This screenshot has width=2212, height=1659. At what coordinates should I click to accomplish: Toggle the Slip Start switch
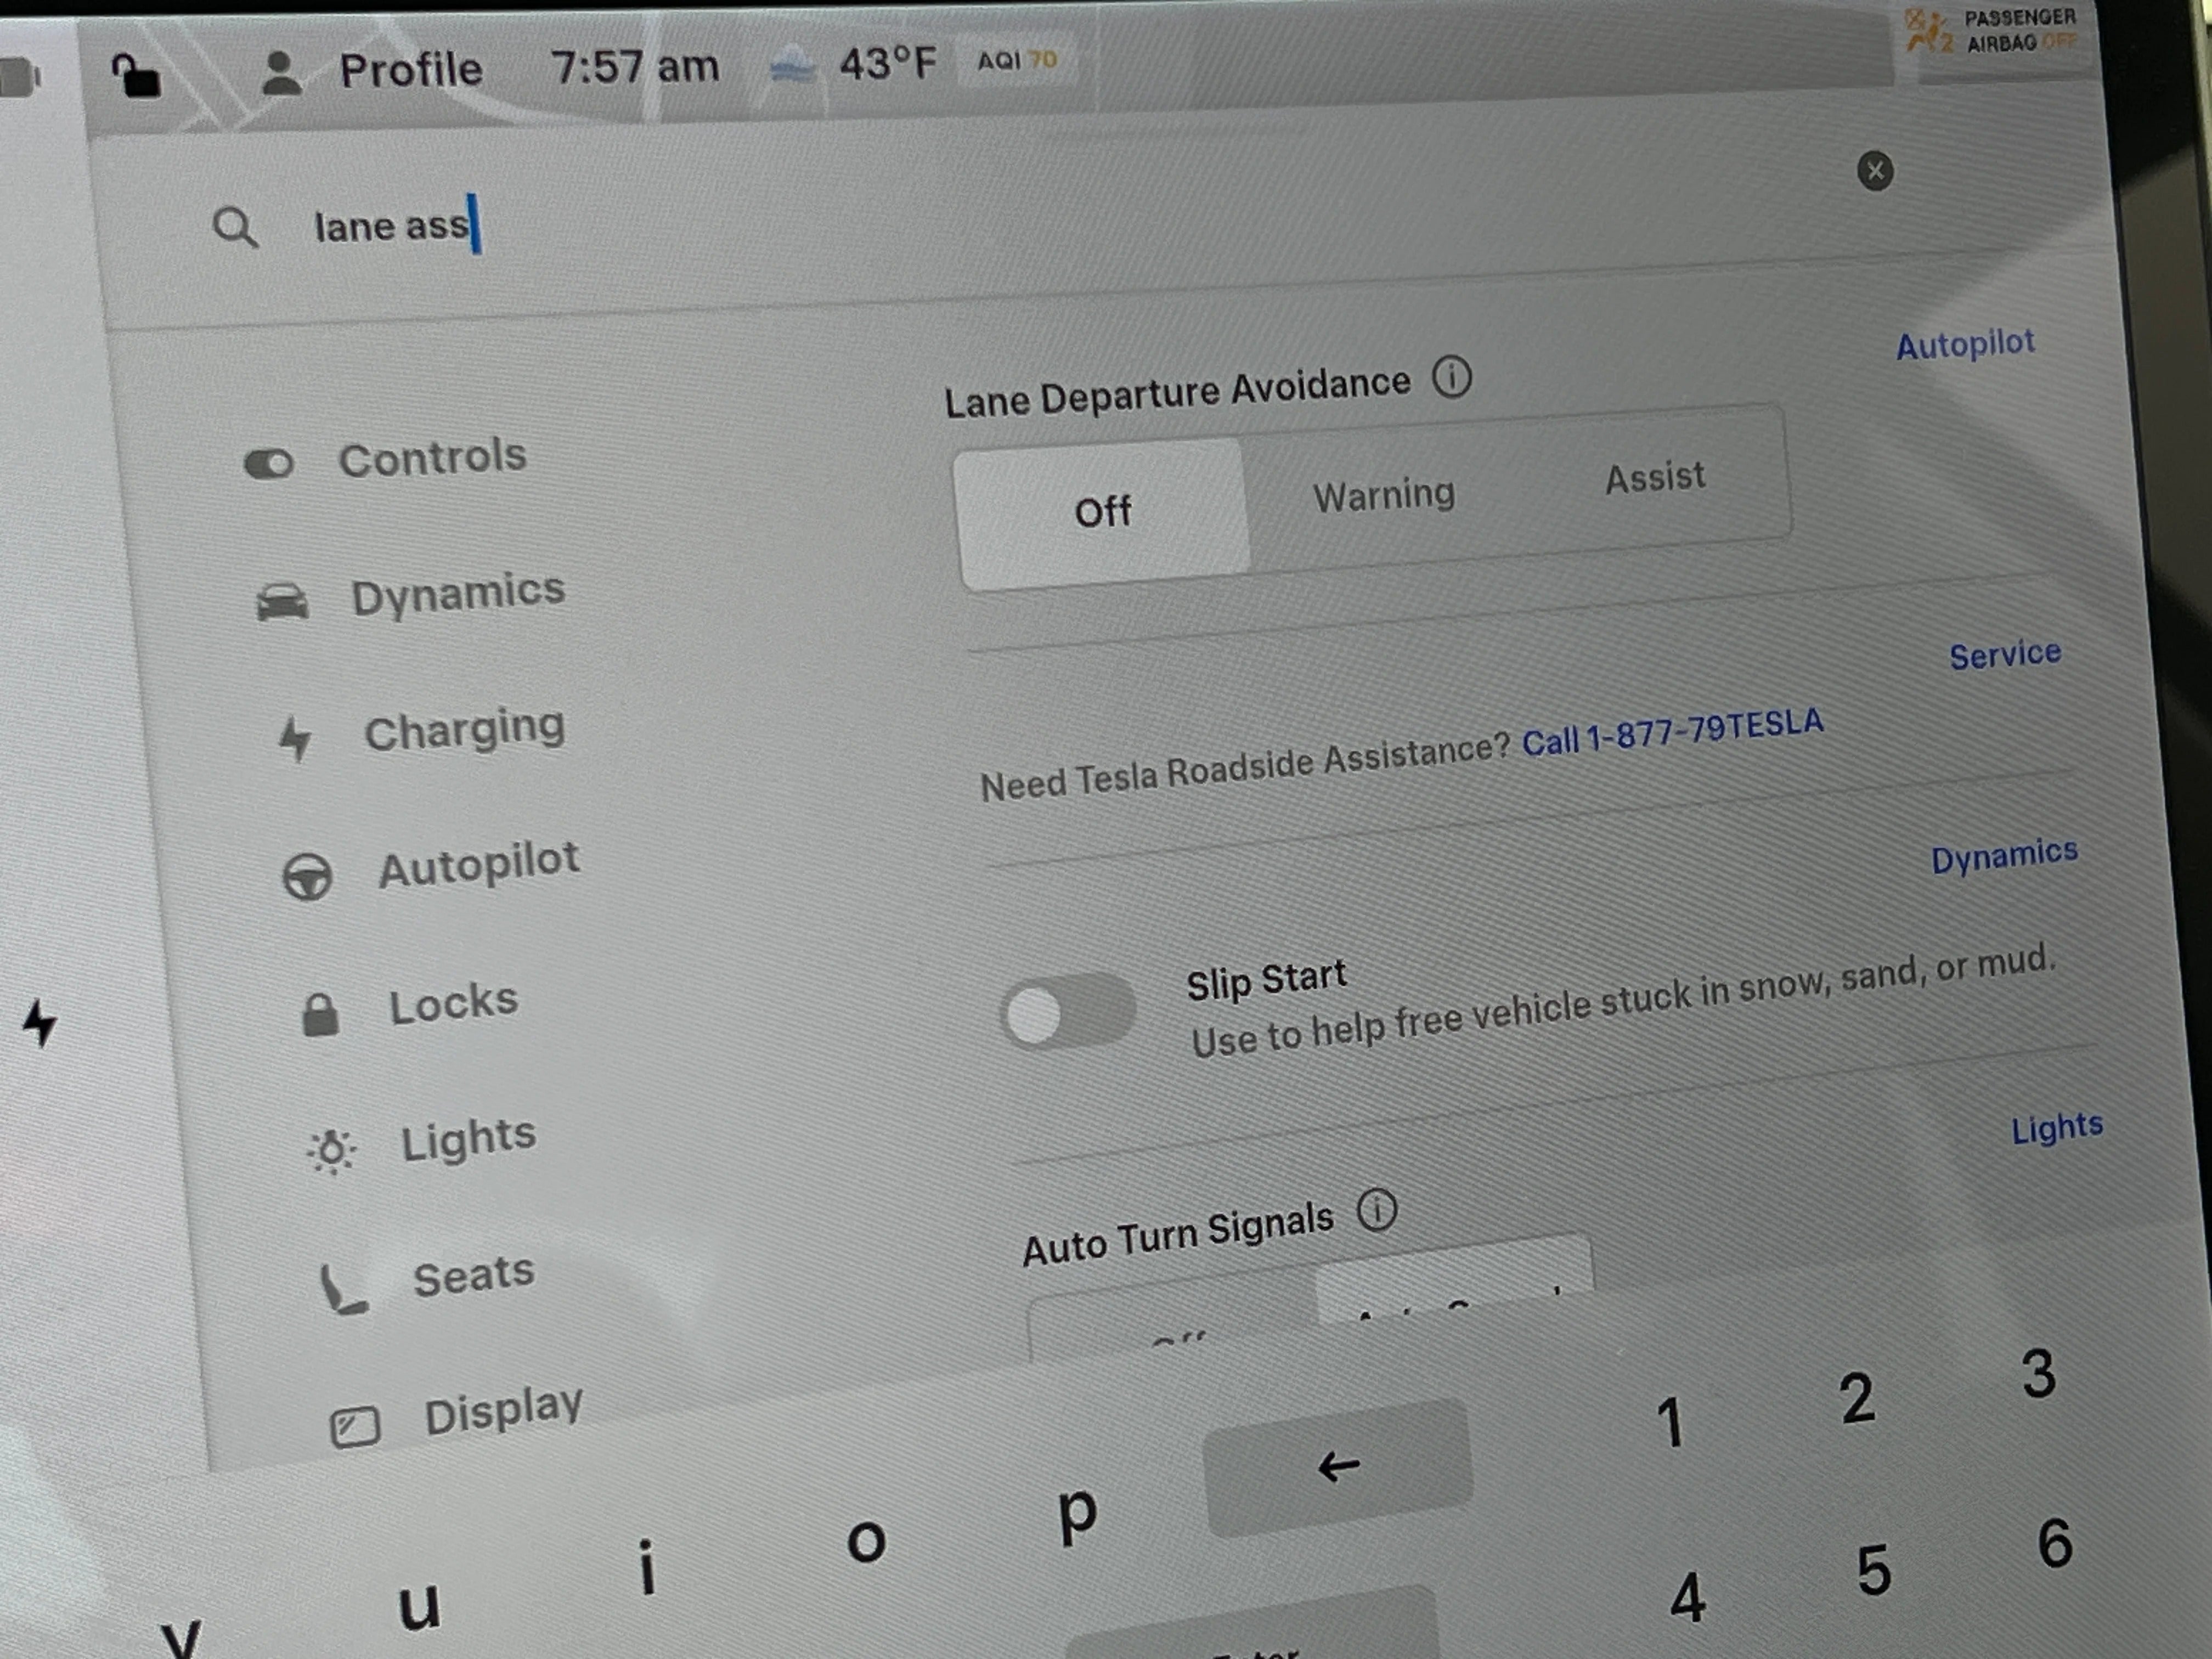pyautogui.click(x=1068, y=1011)
